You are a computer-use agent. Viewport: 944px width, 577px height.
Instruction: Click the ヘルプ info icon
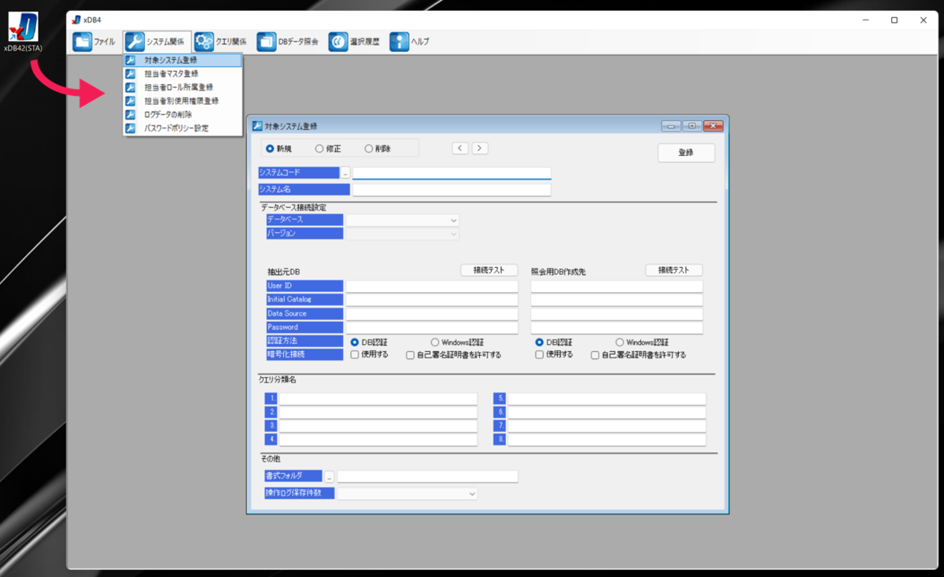[x=399, y=42]
